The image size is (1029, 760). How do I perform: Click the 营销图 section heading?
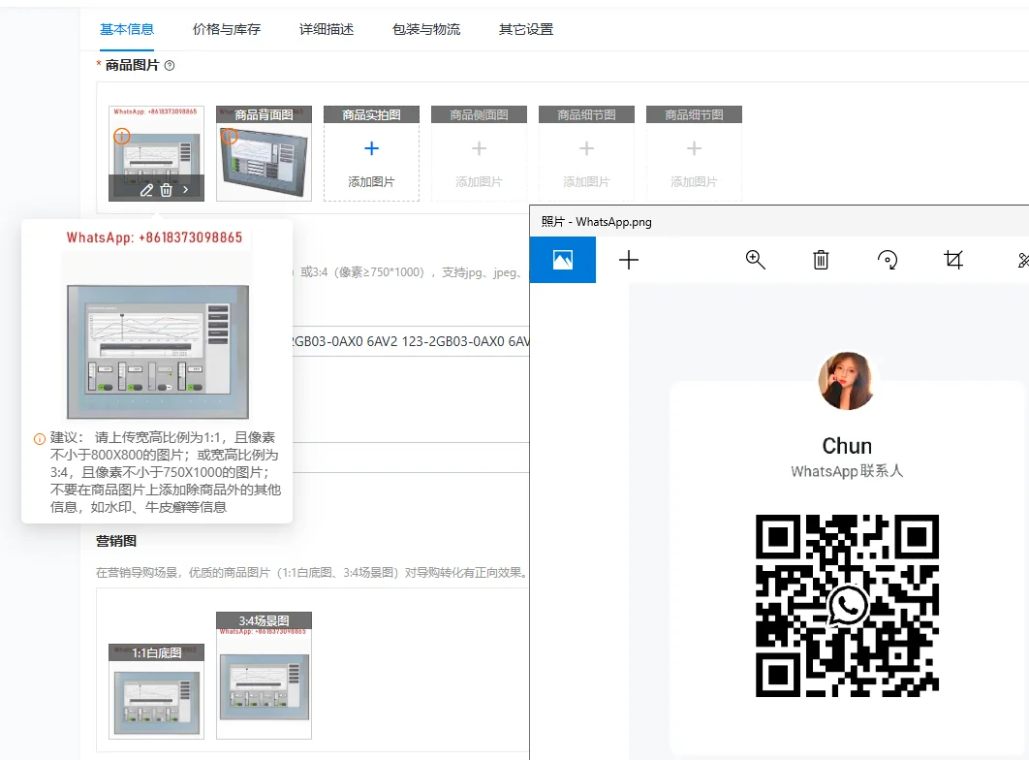(116, 541)
